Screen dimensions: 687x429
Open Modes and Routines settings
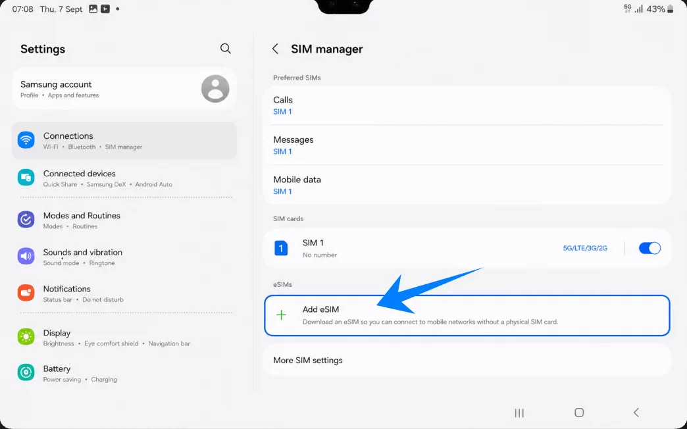(x=124, y=220)
